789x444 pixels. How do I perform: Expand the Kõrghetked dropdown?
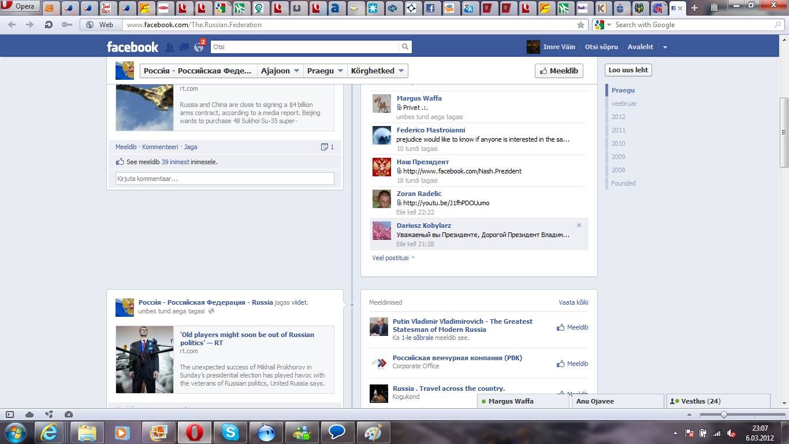click(x=378, y=71)
